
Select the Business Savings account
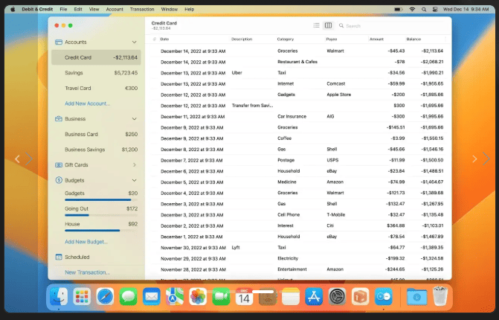[x=96, y=150]
